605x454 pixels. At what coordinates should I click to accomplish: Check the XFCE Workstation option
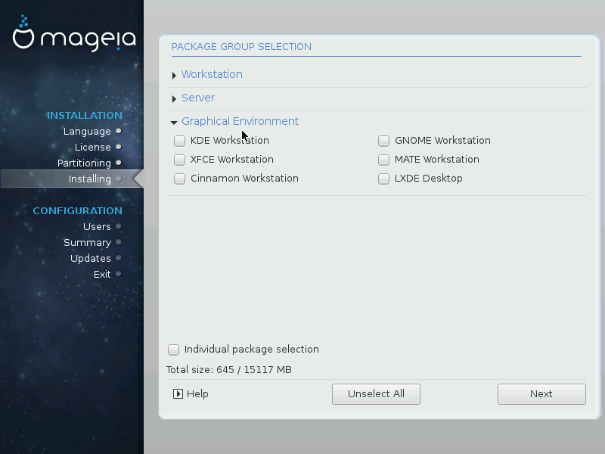coord(179,160)
